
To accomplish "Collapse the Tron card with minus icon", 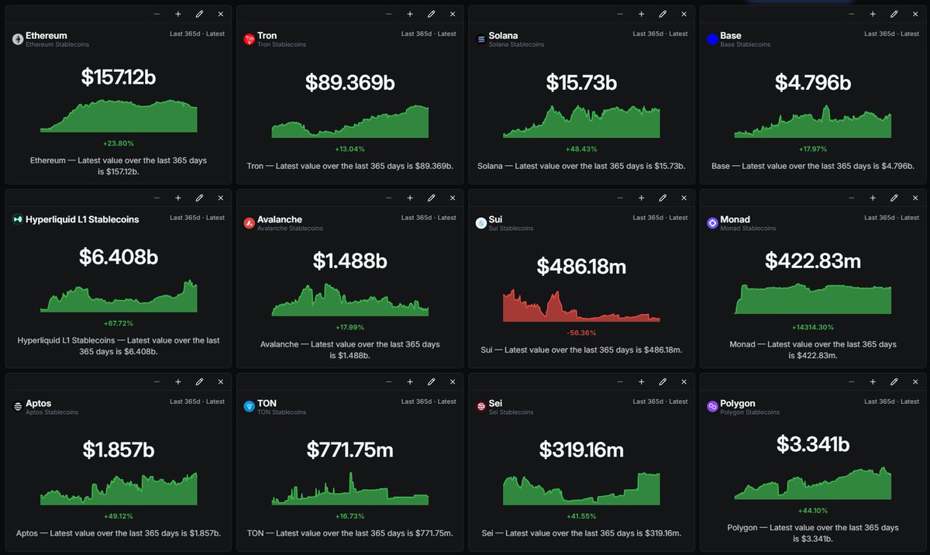I will [x=389, y=14].
